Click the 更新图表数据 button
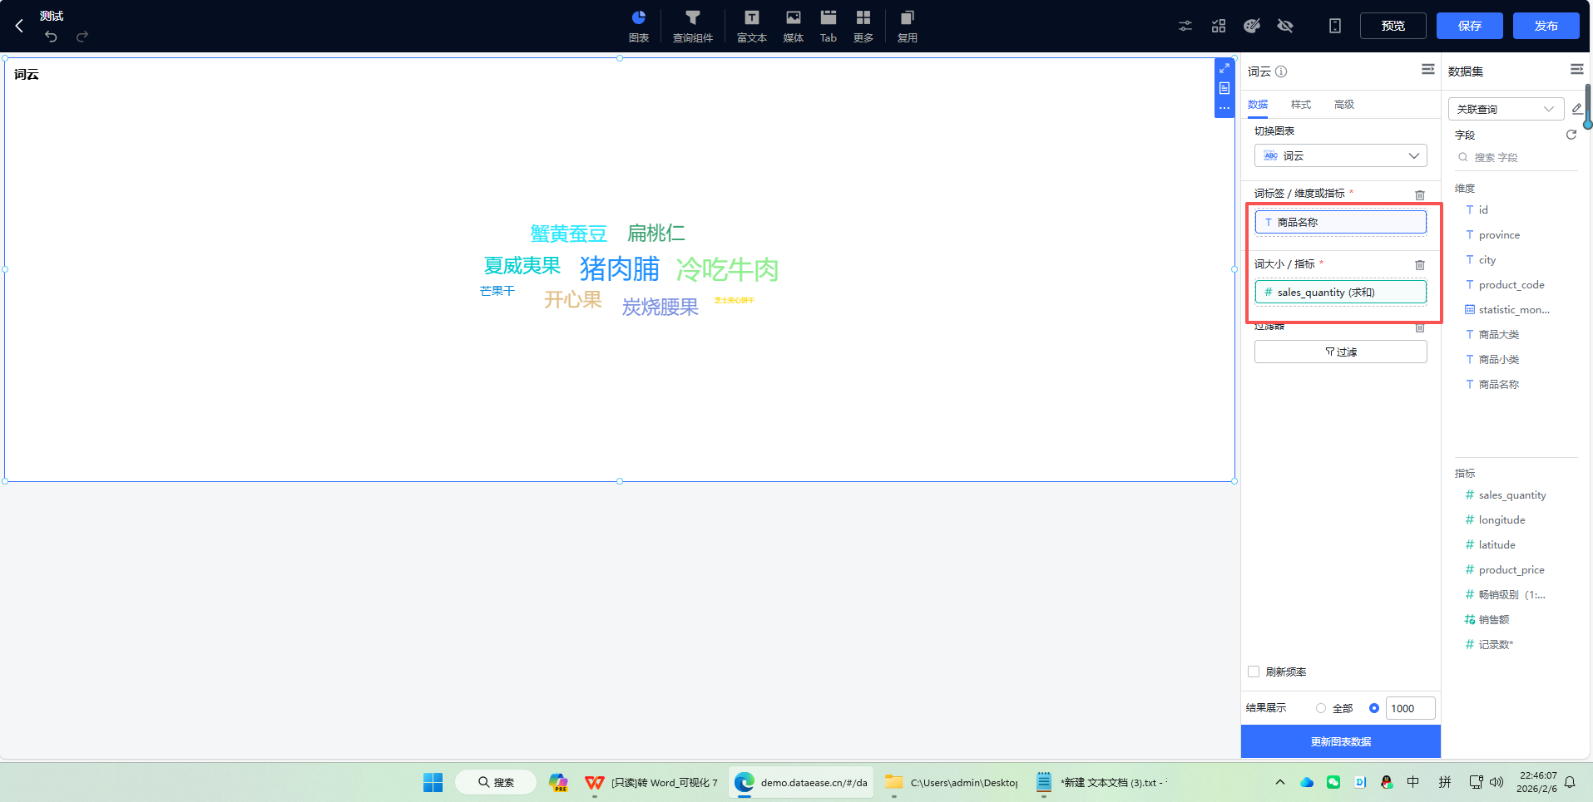The image size is (1593, 802). (1340, 741)
